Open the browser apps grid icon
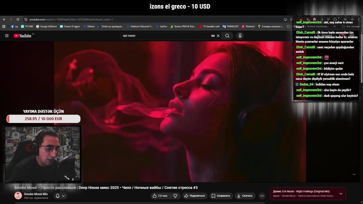The width and height of the screenshot is (363, 204). click(4, 26)
